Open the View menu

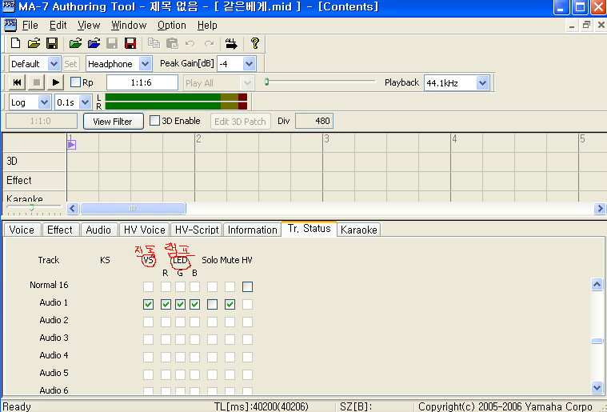point(89,25)
